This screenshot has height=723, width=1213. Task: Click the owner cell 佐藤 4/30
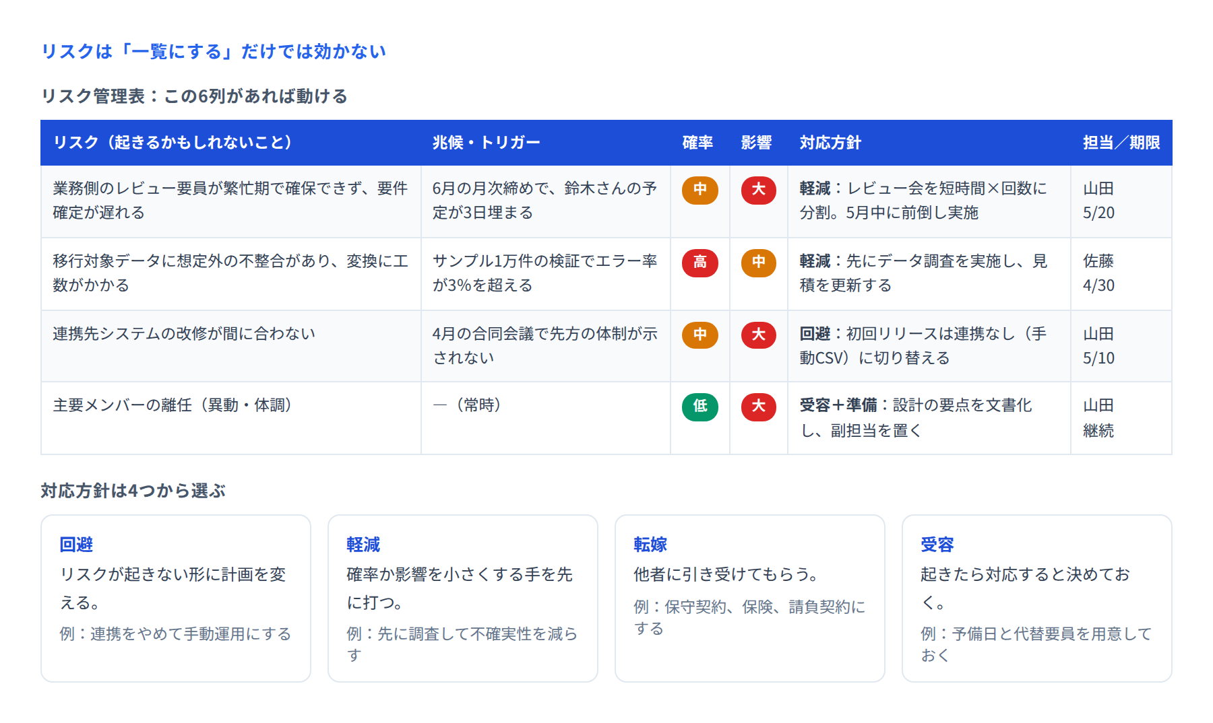(1121, 274)
